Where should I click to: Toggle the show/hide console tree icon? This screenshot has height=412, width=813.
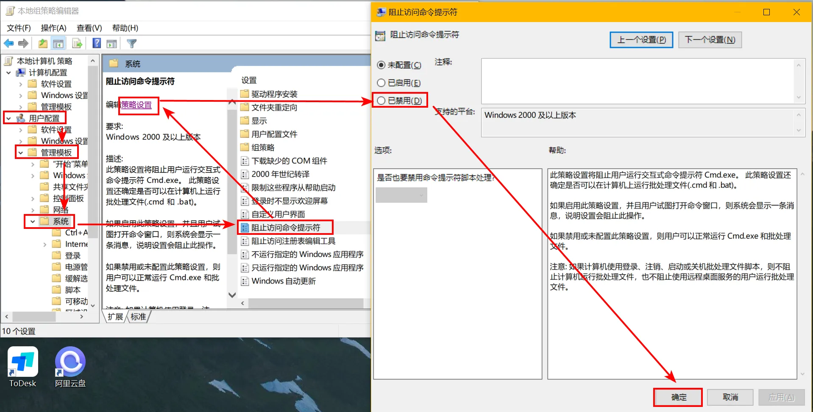tap(58, 43)
